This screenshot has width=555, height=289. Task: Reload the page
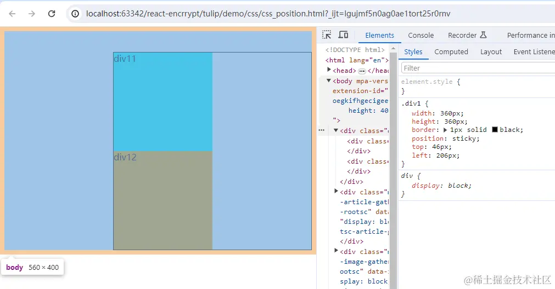coord(52,14)
